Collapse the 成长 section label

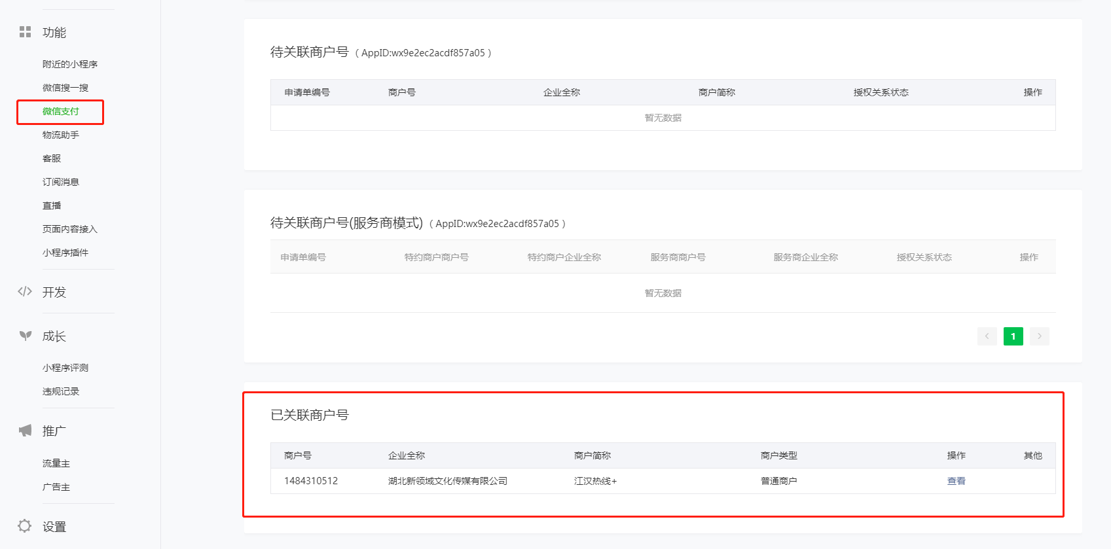54,336
